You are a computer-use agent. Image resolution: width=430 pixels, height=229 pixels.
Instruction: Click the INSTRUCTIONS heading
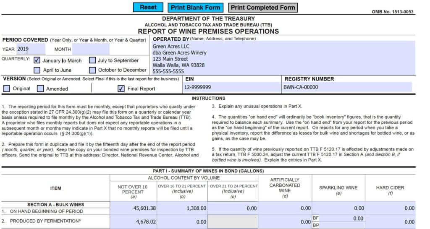(x=208, y=98)
